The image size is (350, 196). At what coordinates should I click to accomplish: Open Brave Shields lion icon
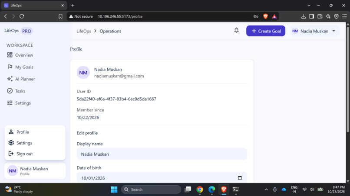(265, 16)
